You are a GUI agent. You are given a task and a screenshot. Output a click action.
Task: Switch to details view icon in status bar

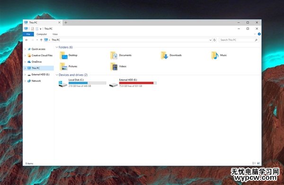click(254, 163)
